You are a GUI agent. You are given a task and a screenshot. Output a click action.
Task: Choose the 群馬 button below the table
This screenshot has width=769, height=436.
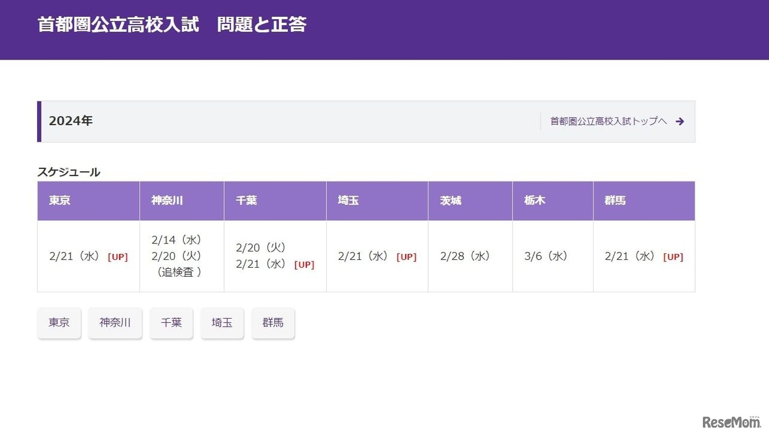click(x=273, y=323)
